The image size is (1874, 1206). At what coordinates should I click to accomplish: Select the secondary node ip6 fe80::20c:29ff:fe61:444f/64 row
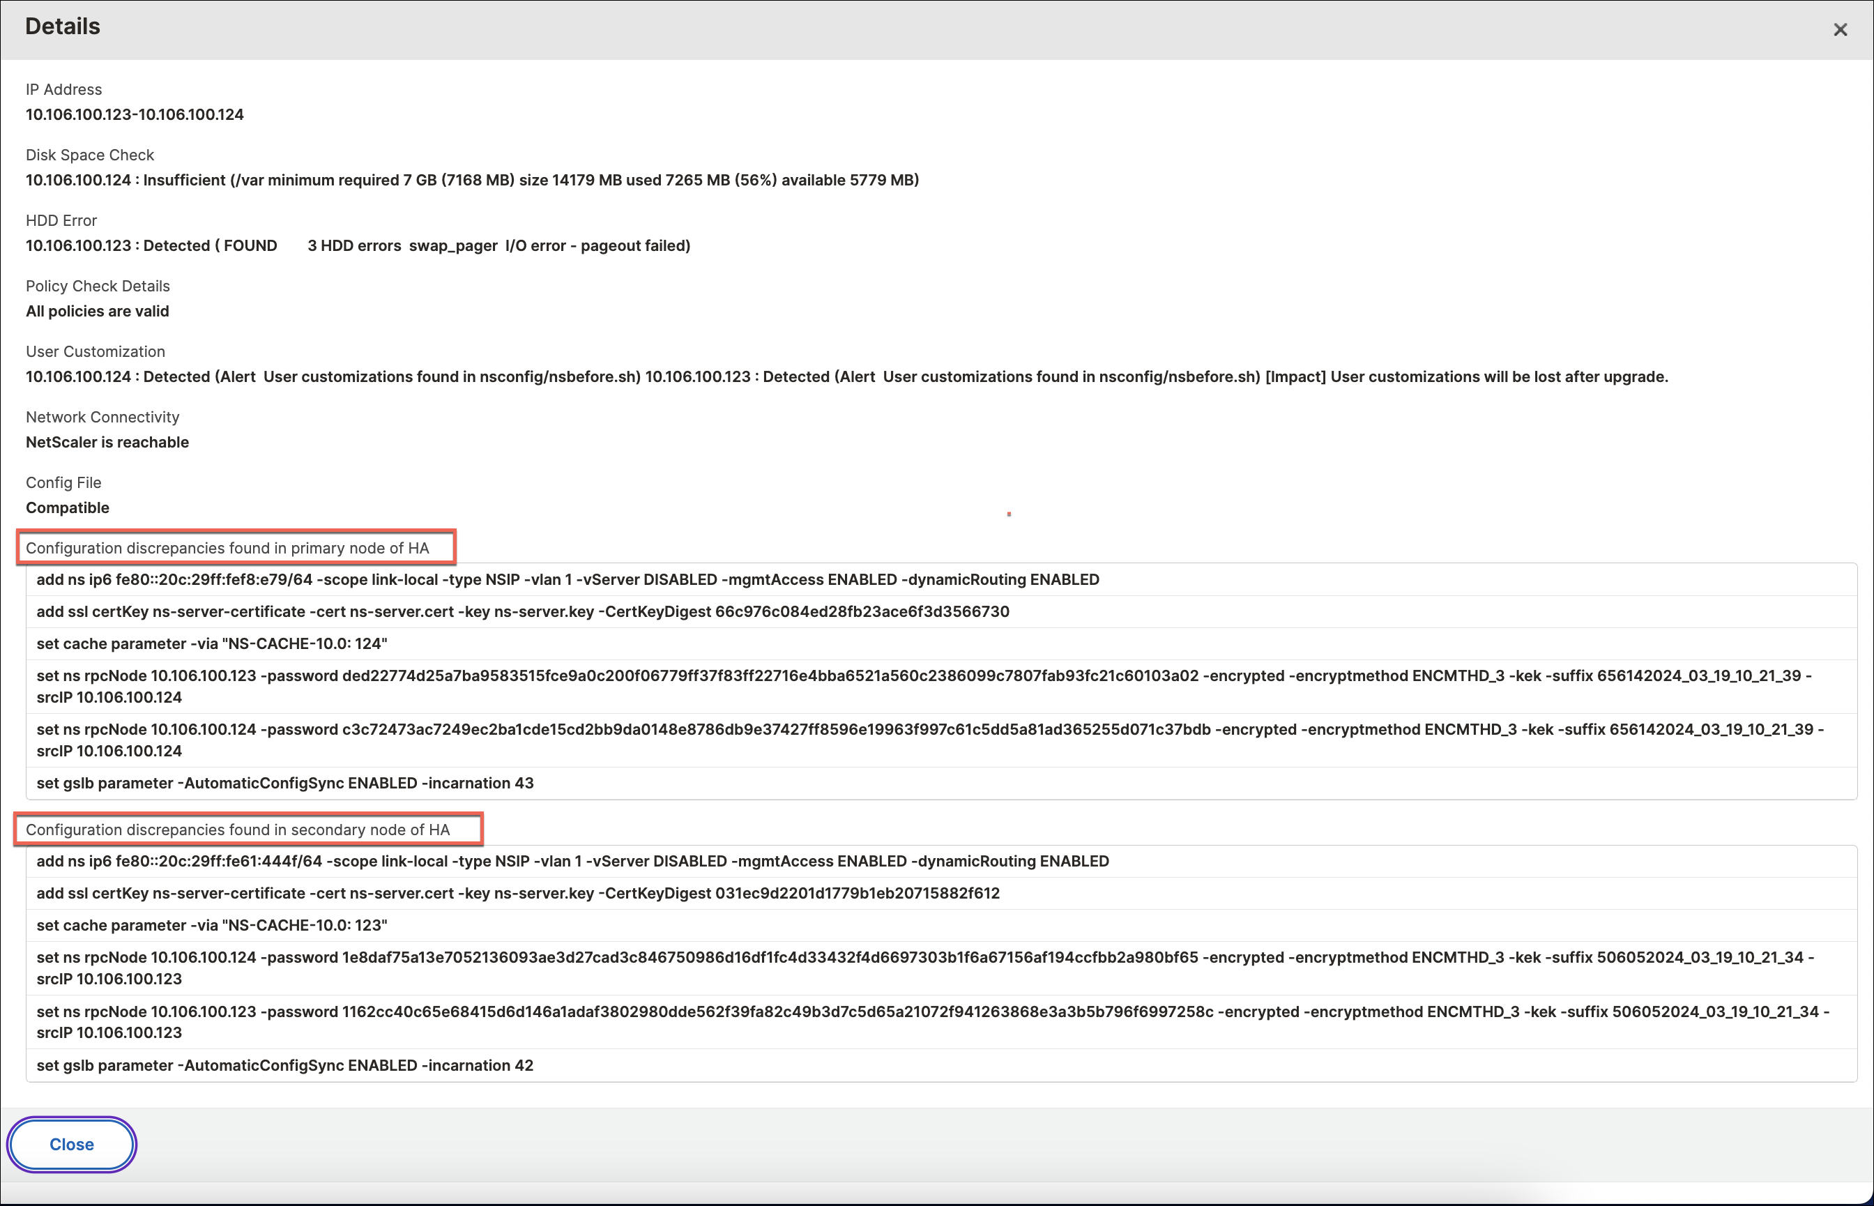click(x=941, y=862)
